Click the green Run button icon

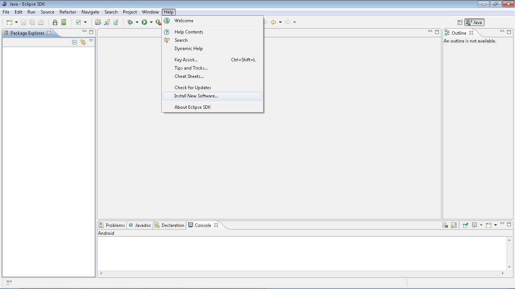[x=144, y=22]
